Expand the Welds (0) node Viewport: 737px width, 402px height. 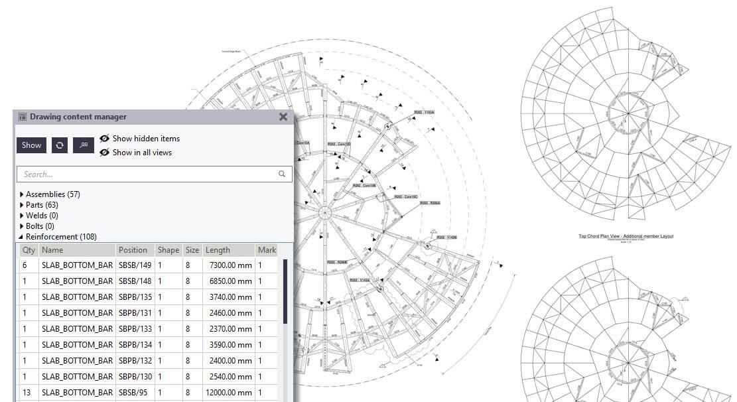pos(22,216)
